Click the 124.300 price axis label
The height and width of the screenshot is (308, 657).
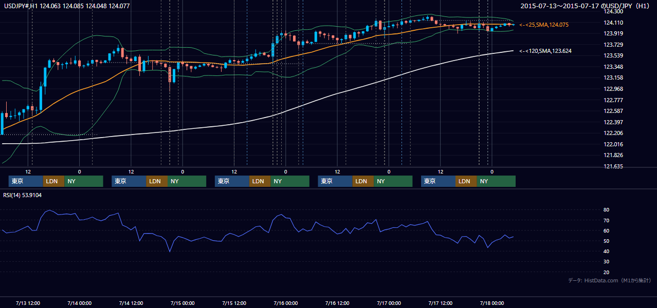click(x=613, y=11)
